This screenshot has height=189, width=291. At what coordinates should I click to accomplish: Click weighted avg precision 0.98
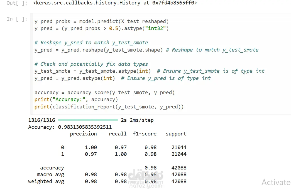(91, 181)
